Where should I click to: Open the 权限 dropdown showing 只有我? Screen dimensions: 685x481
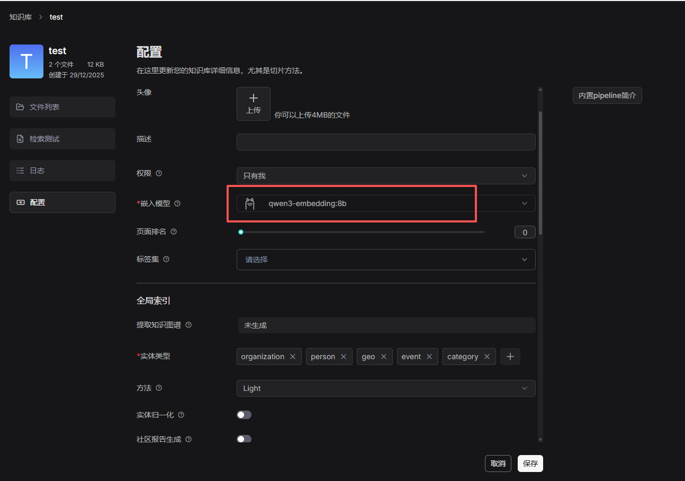[x=385, y=176]
